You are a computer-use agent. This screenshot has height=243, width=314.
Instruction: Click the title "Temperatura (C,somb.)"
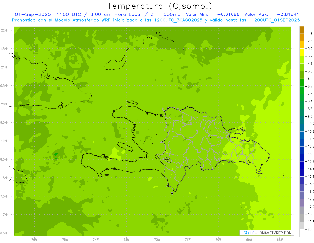pos(160,6)
